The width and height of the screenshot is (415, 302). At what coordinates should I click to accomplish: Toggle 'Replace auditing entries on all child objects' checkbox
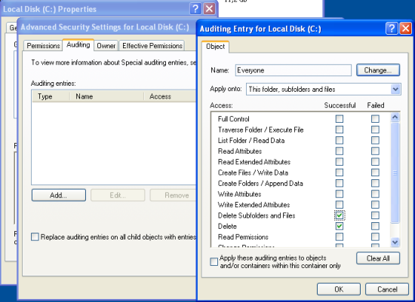(35, 236)
